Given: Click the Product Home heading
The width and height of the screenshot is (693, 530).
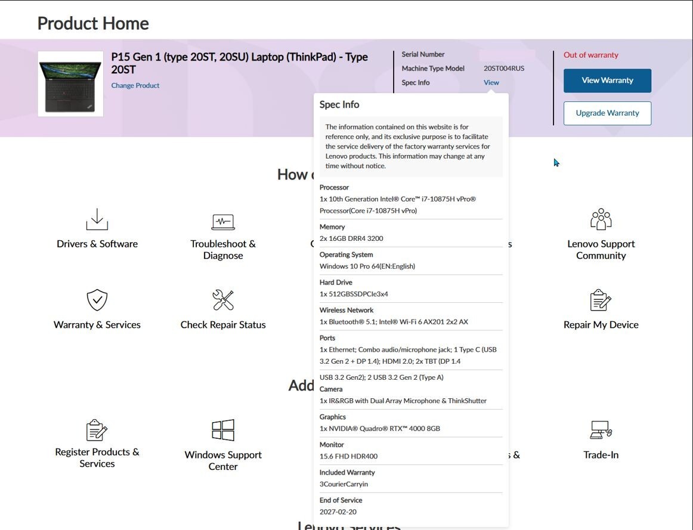Looking at the screenshot, I should click(93, 23).
